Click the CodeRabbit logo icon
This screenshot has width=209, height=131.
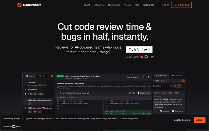click(x=19, y=5)
